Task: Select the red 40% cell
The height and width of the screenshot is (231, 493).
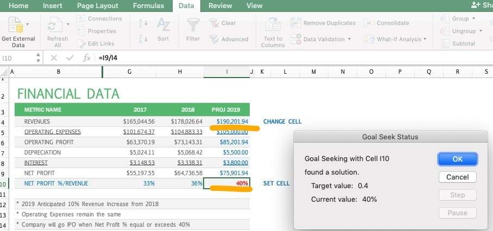Action: (x=227, y=183)
